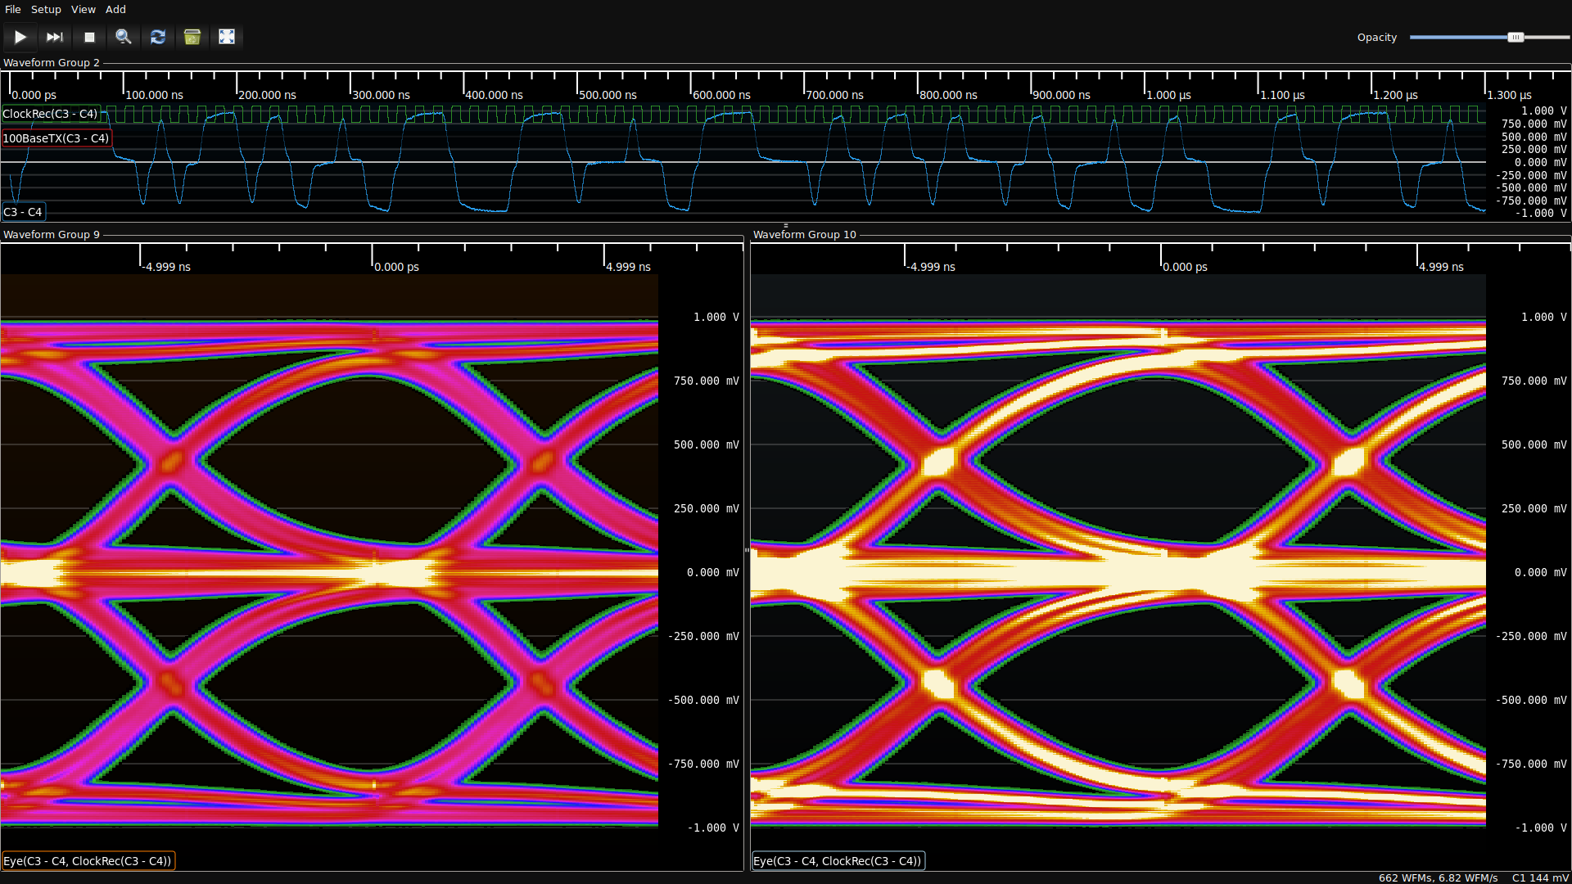Screen dimensions: 1572x884
Task: Select the ClockRec(C3 - C4) channel label
Action: (x=50, y=114)
